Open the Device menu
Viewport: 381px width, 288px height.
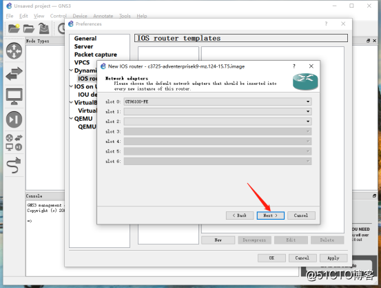80,16
